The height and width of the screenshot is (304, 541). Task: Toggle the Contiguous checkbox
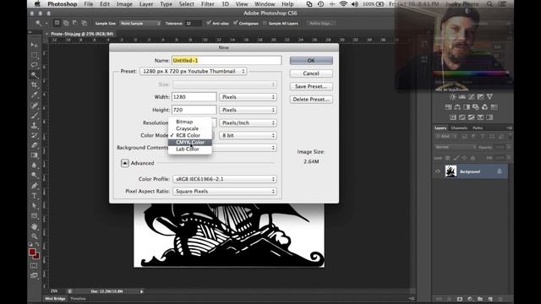point(235,23)
